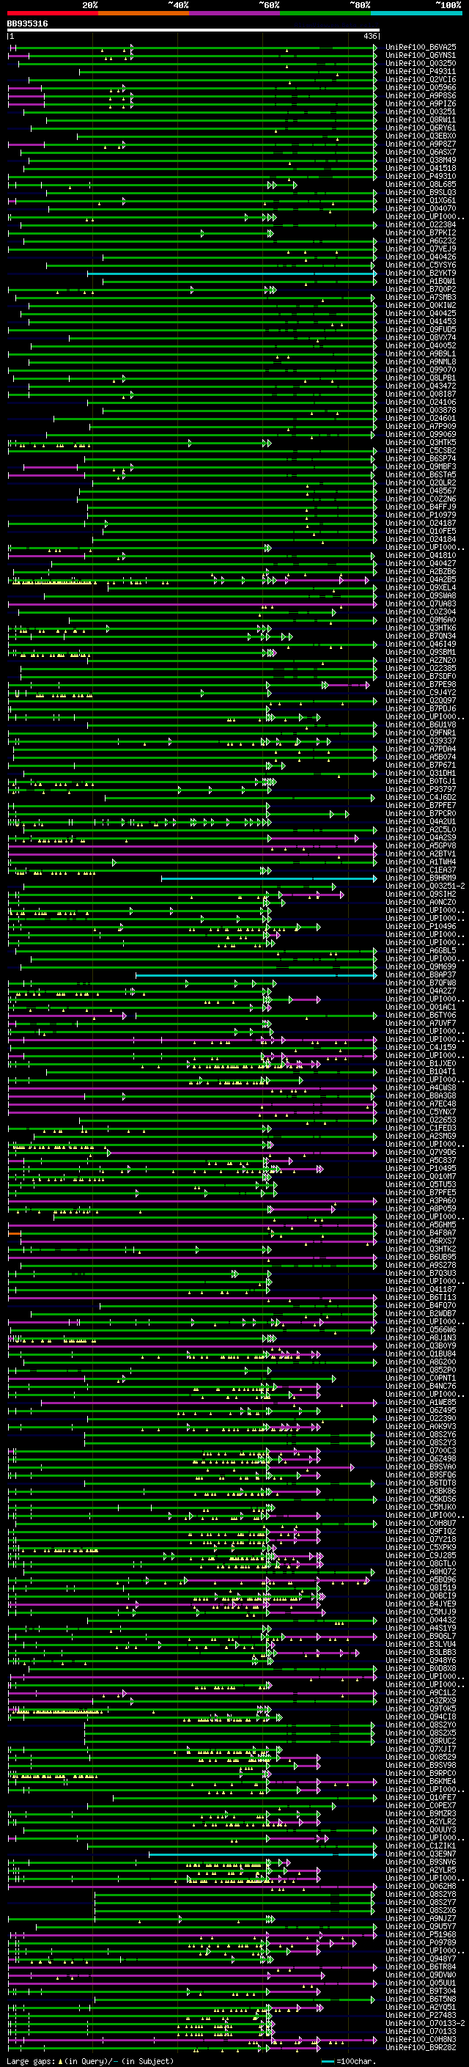
Task: Select hit label UniRef100_Q10FE5
Action: pos(421,531)
